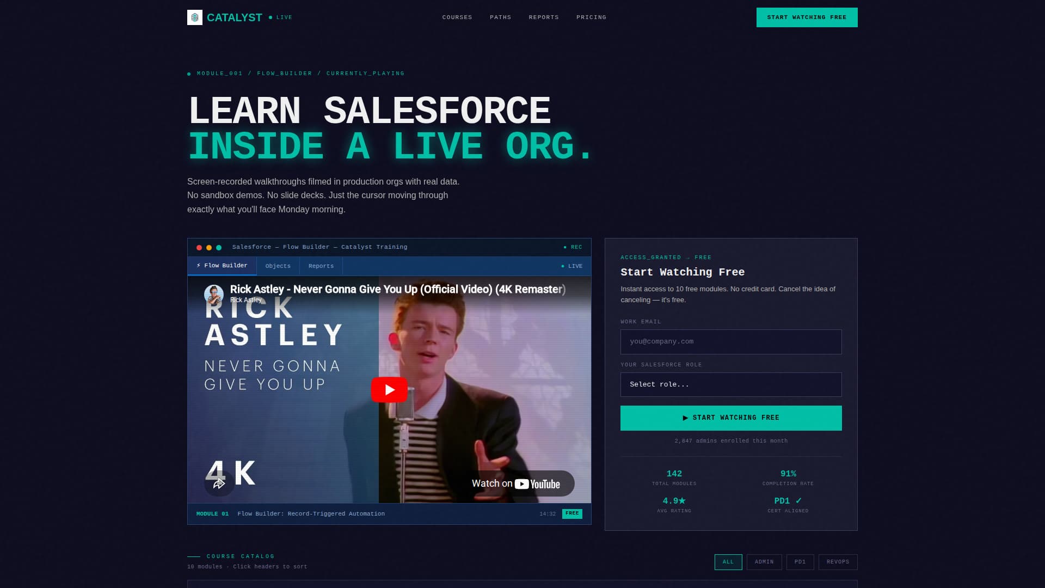Click the CURRENTLY_PLAYING breadcrumb text
The image size is (1045, 588).
tap(366, 73)
